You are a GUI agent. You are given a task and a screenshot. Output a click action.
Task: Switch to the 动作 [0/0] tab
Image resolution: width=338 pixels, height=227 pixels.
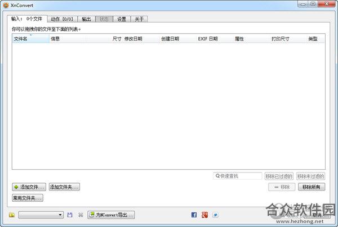[x=62, y=19]
